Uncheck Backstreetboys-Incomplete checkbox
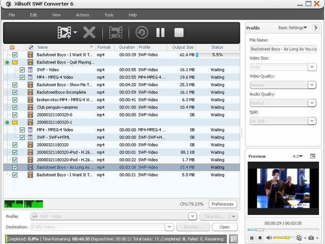 15,92
